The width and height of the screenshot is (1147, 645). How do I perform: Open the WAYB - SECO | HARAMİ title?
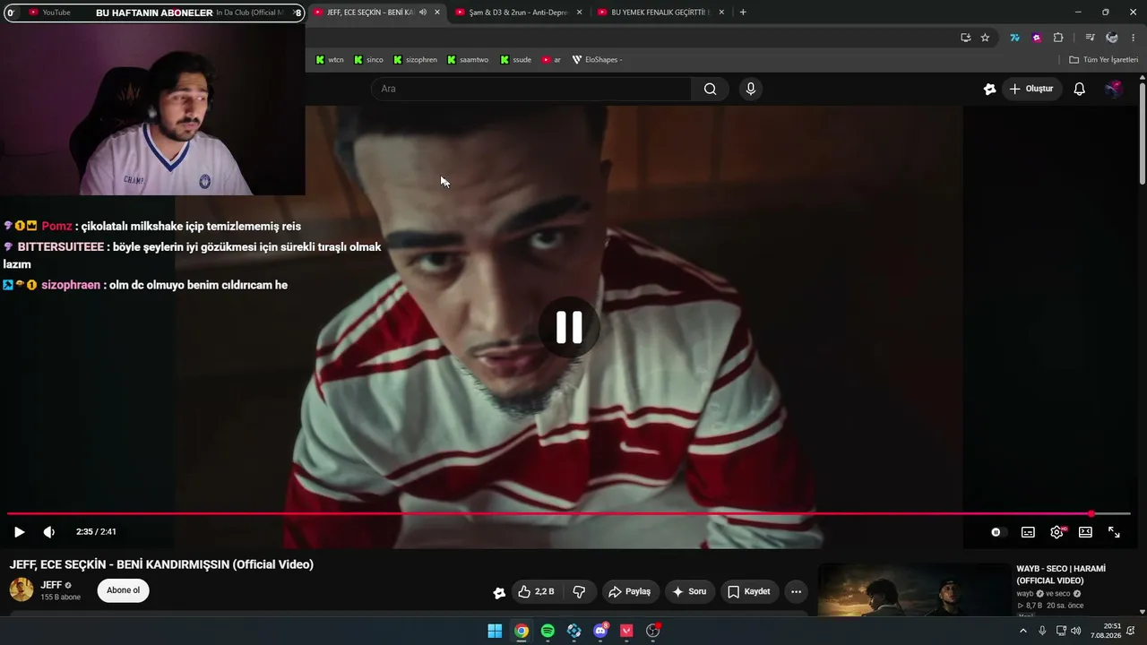pos(1061,574)
